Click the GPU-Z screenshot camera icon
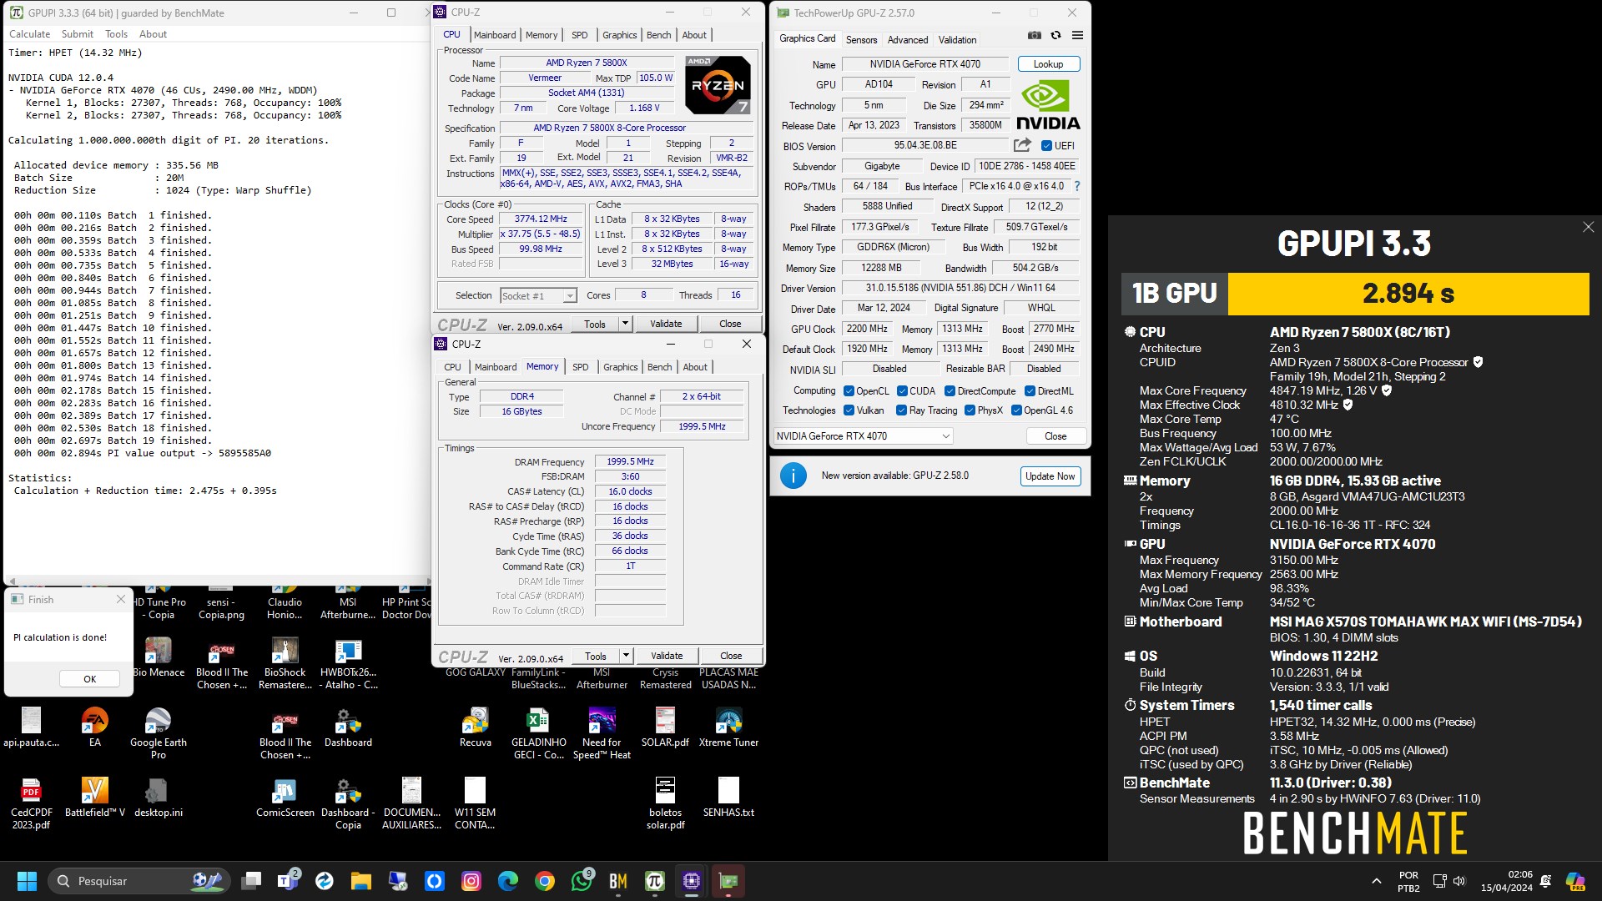 click(x=1034, y=35)
